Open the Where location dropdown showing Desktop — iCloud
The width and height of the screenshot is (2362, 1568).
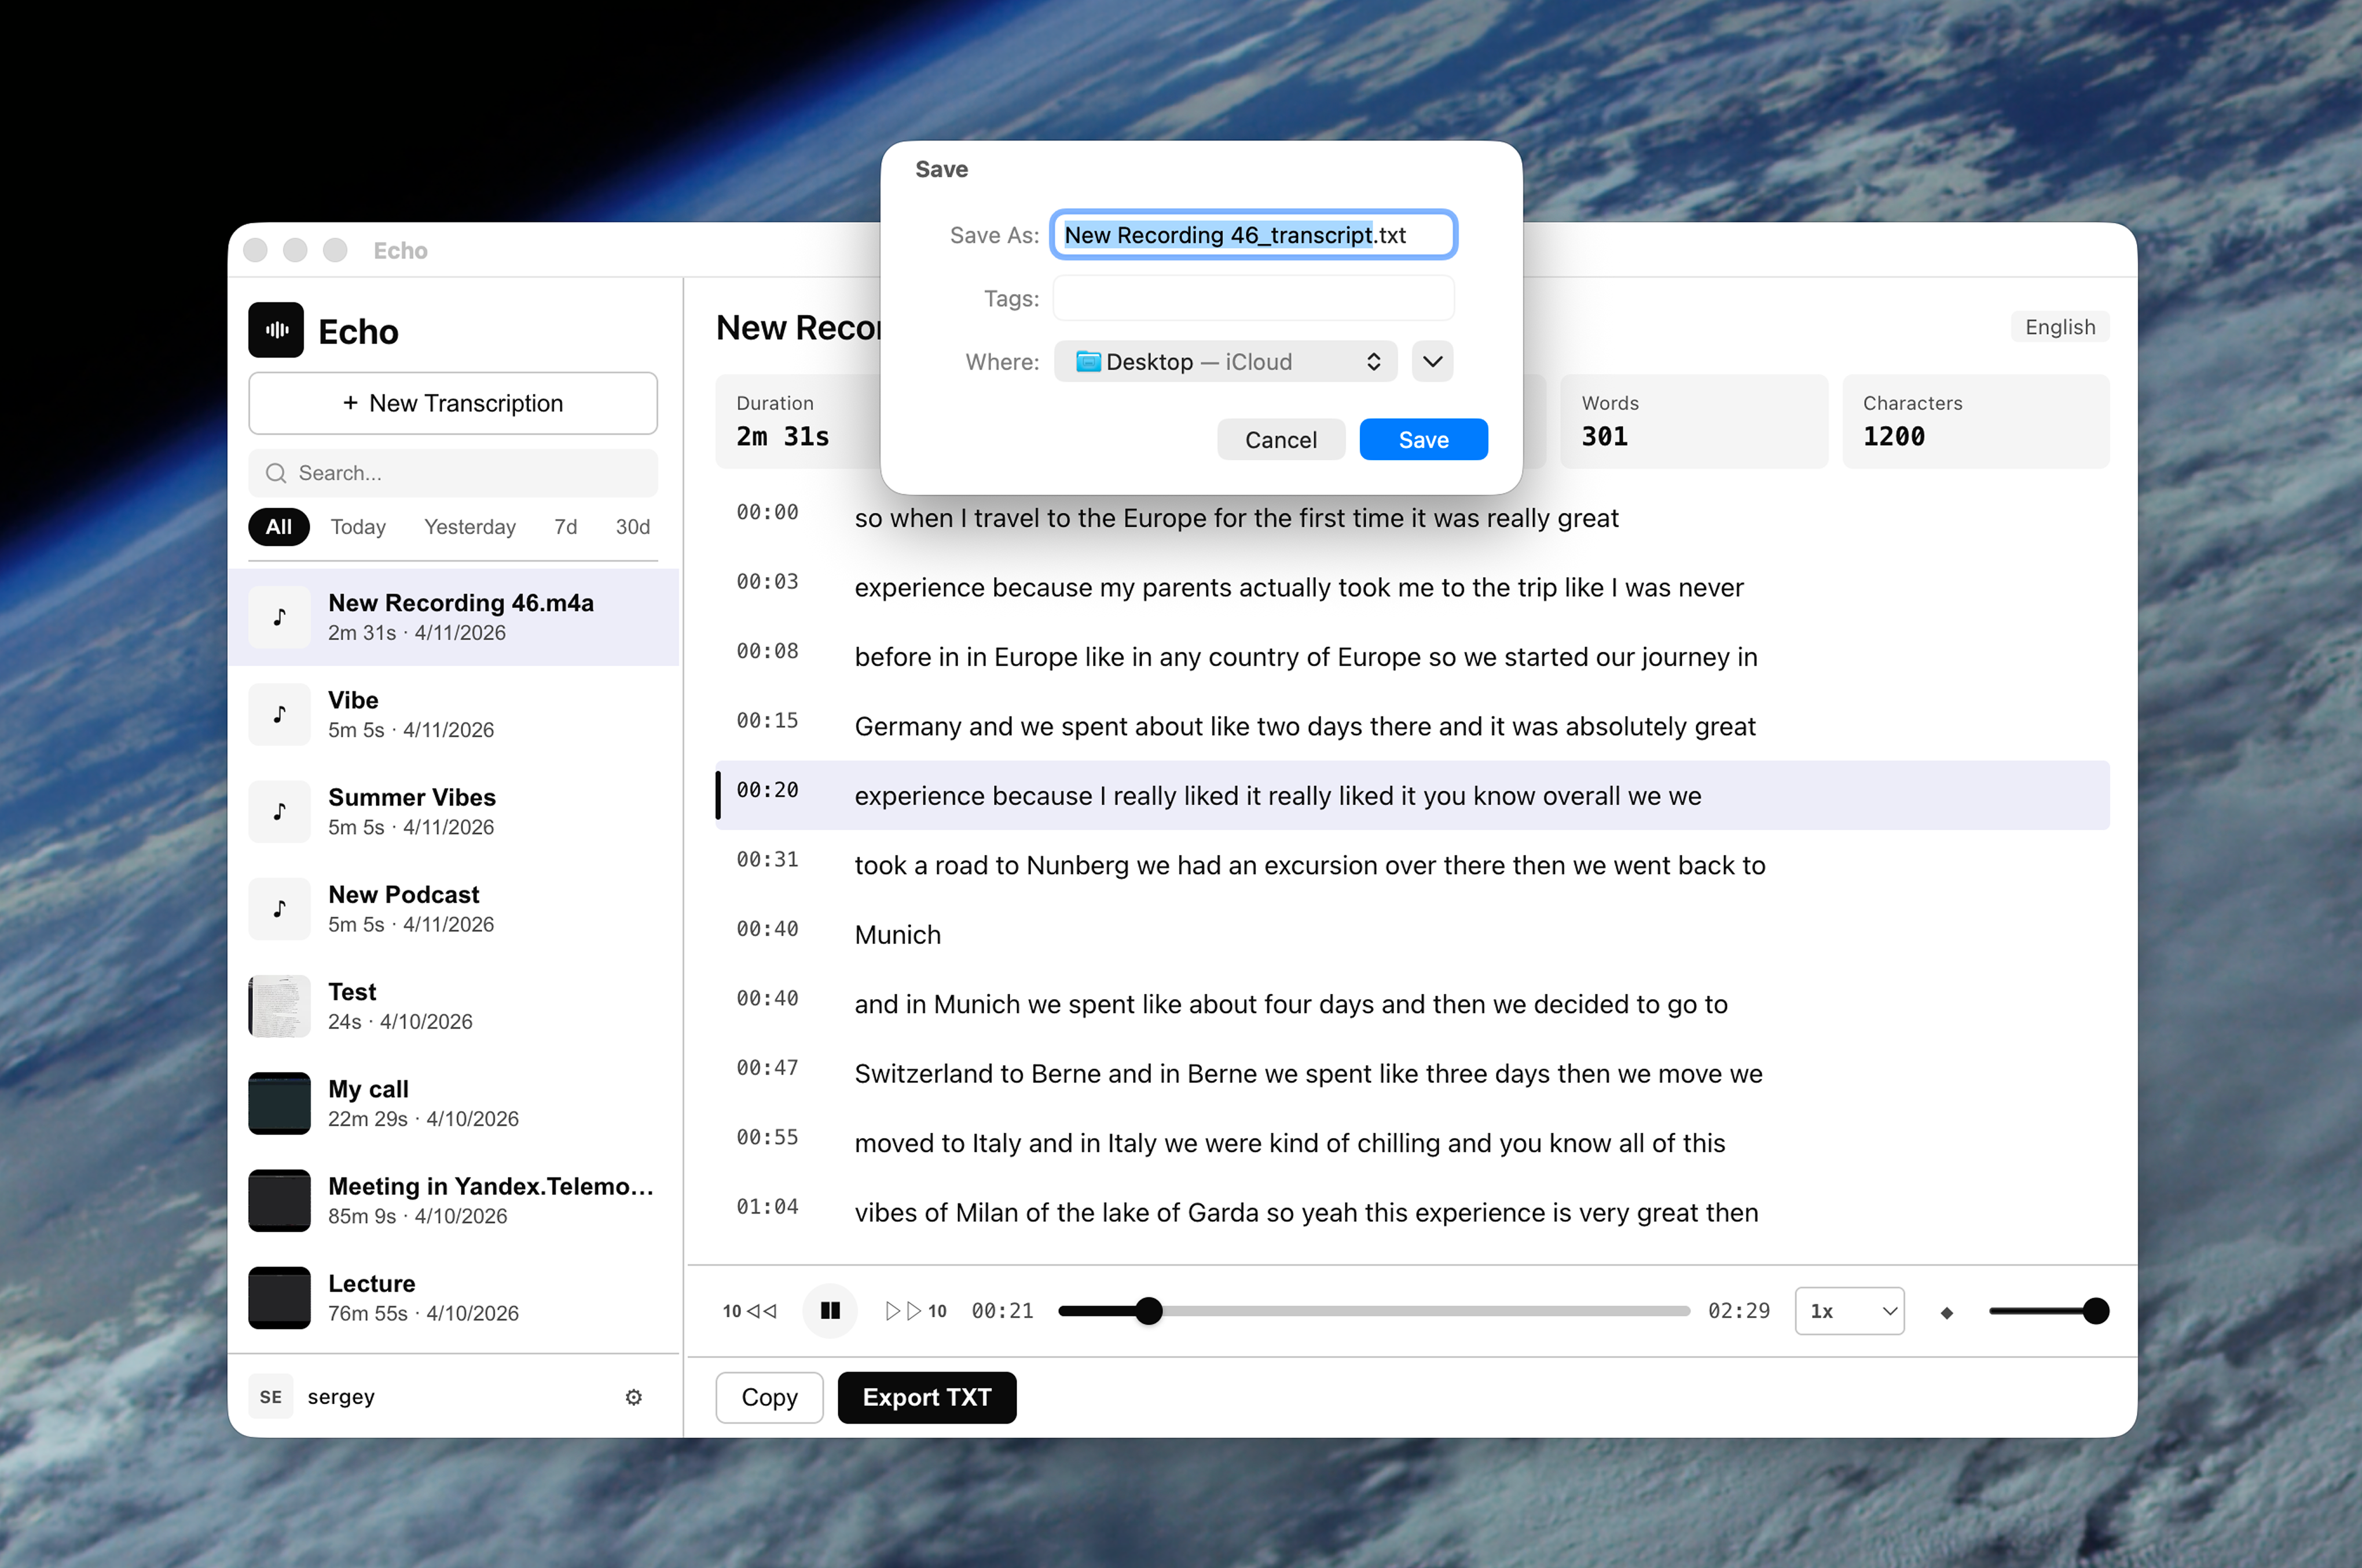click(1226, 361)
